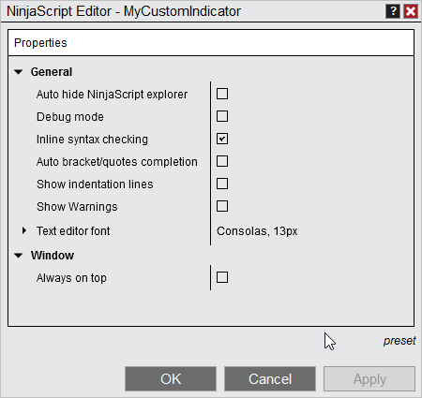Close the NinjaScript Editor properties dialog

pos(411,11)
